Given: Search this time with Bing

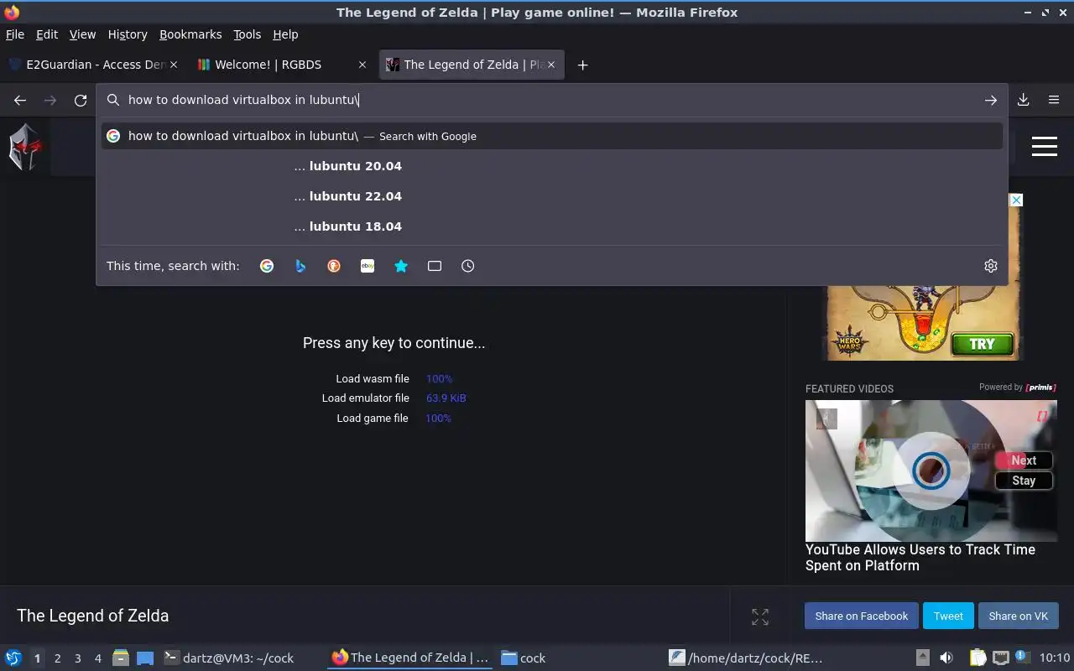Looking at the screenshot, I should tap(300, 266).
